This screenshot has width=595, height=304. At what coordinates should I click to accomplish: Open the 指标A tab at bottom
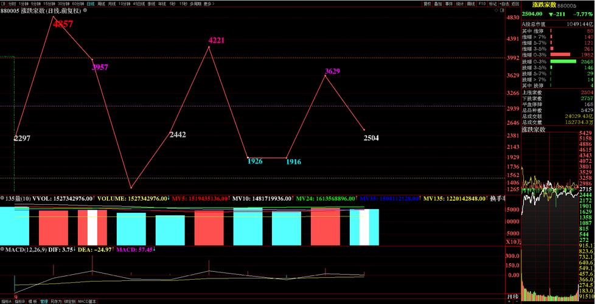(6, 301)
